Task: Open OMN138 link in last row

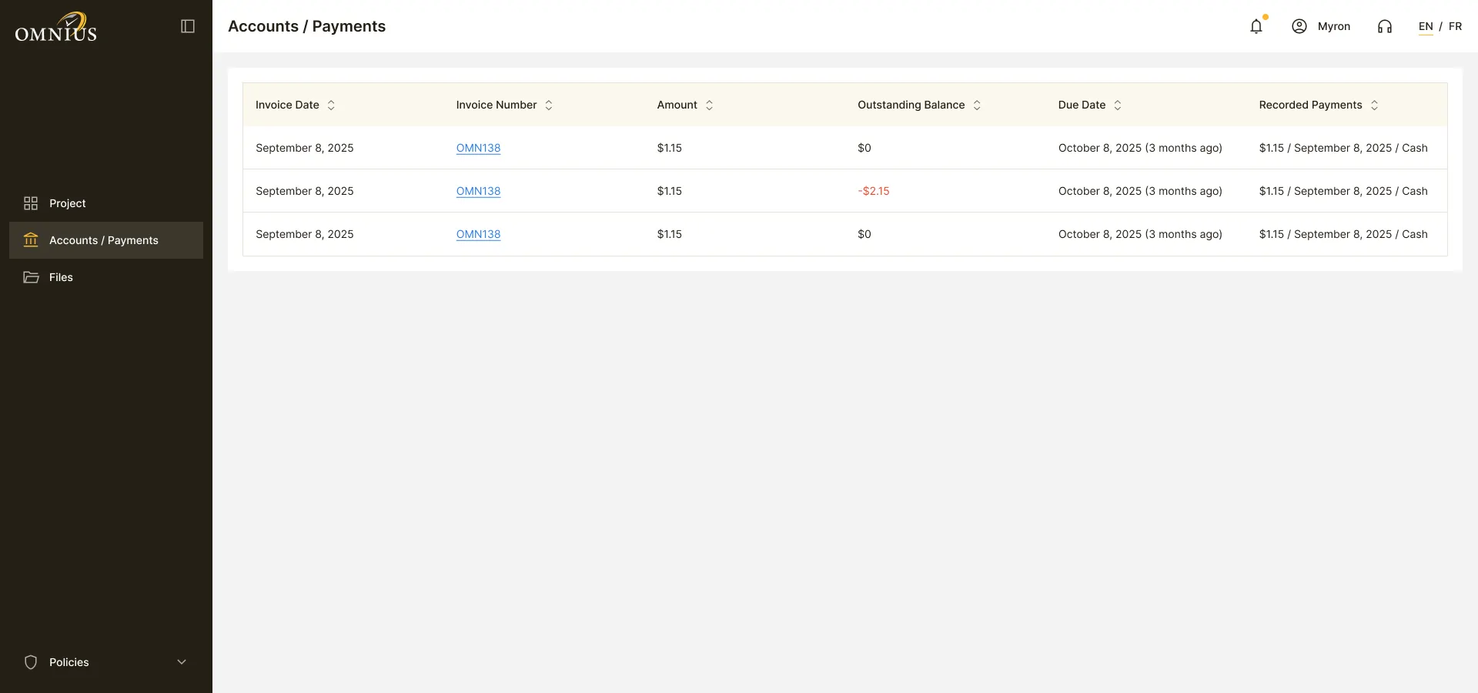Action: (478, 234)
